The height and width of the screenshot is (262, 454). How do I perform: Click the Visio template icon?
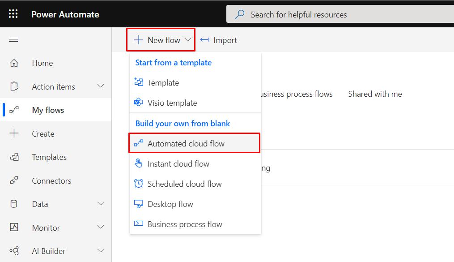138,102
